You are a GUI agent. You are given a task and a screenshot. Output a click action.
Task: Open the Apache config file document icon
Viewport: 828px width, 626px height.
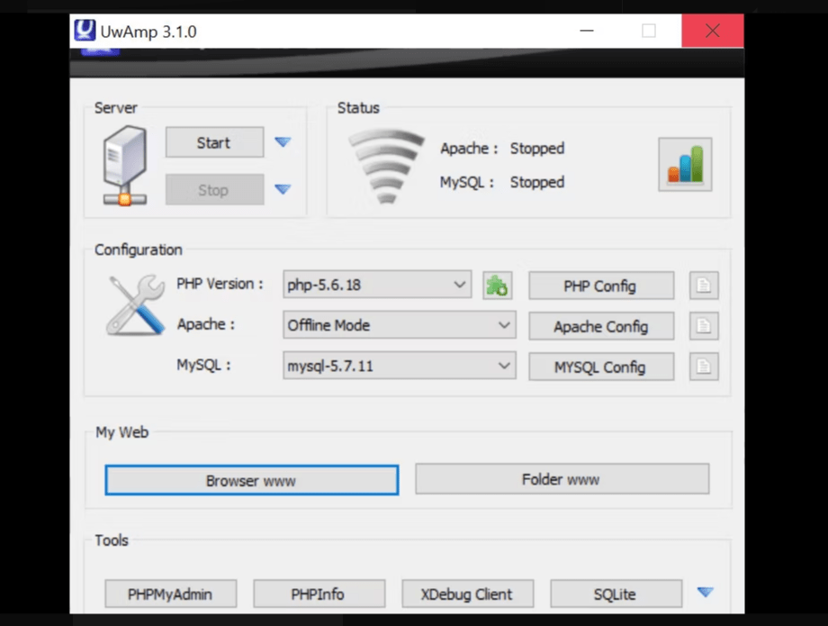704,326
